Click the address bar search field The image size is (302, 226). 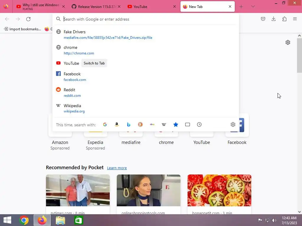146,19
